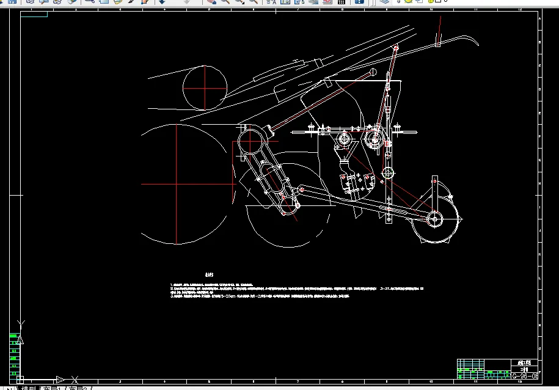
Task: Click the white layer color swatch
Action: (438, 2)
